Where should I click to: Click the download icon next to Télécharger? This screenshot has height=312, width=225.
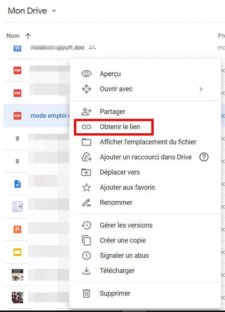tap(86, 271)
